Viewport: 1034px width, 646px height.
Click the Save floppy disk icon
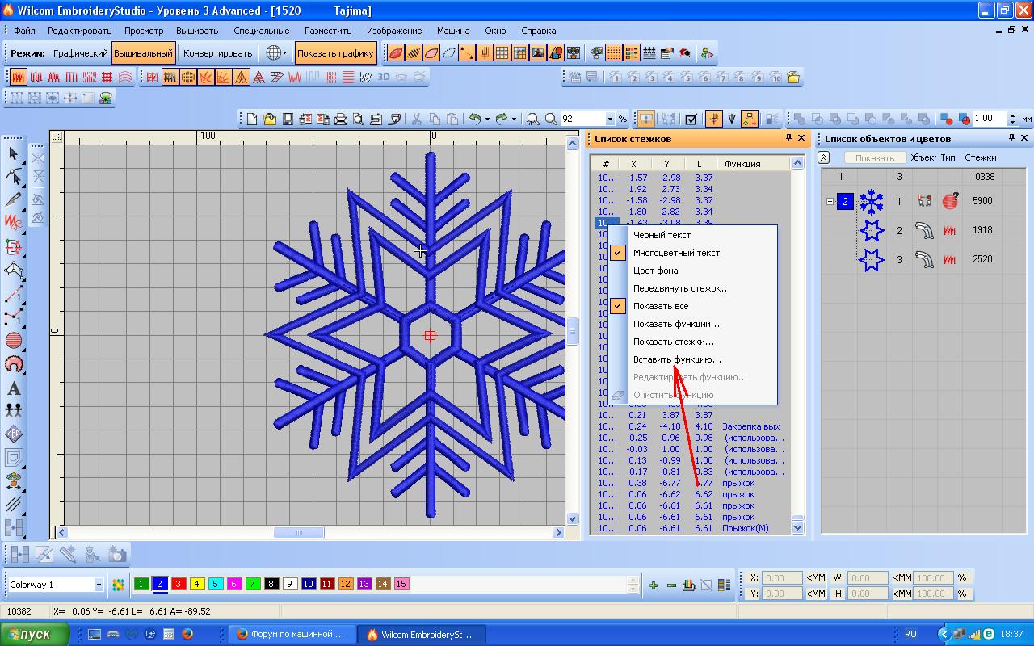(x=288, y=119)
